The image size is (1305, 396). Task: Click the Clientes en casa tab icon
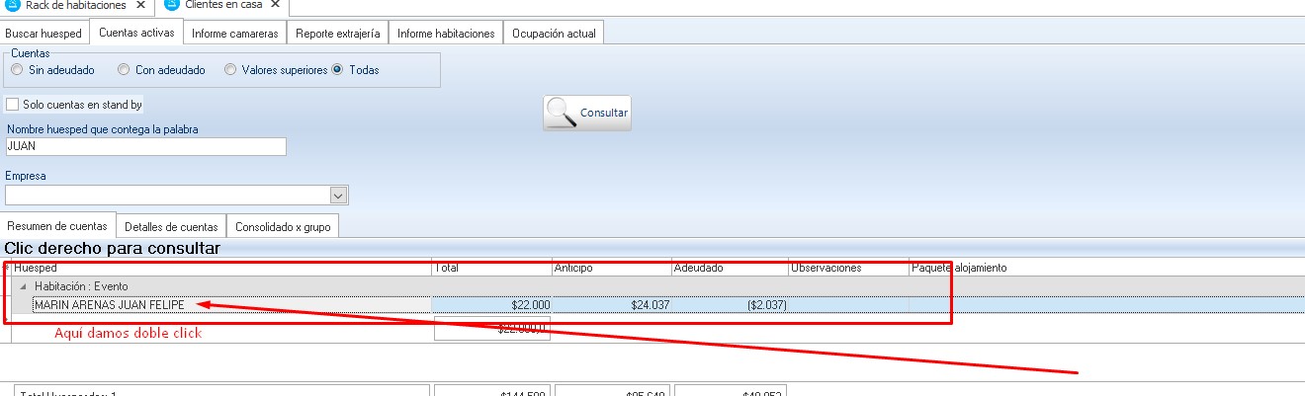(x=171, y=5)
